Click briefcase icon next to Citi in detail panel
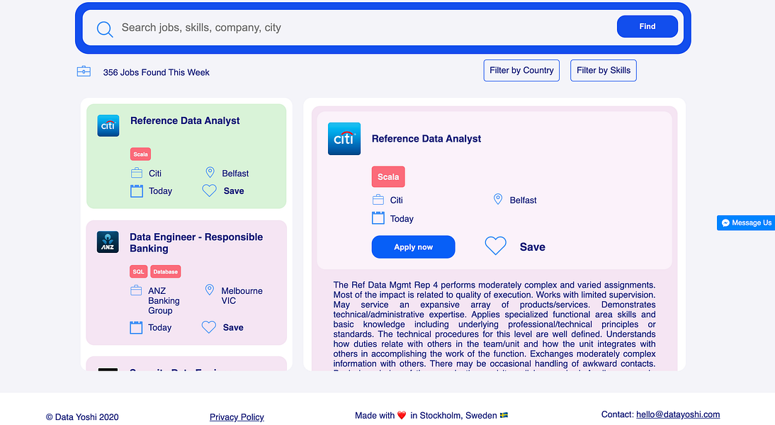The image size is (775, 425). 378,200
